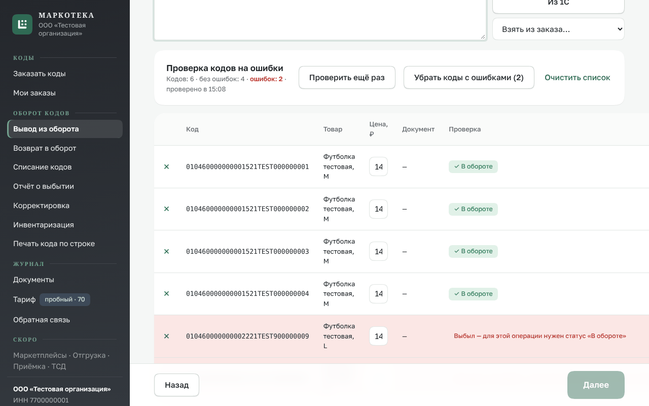Click 'В обороте' status of code TEST000000003
Screen dimensions: 649x406
tap(473, 251)
